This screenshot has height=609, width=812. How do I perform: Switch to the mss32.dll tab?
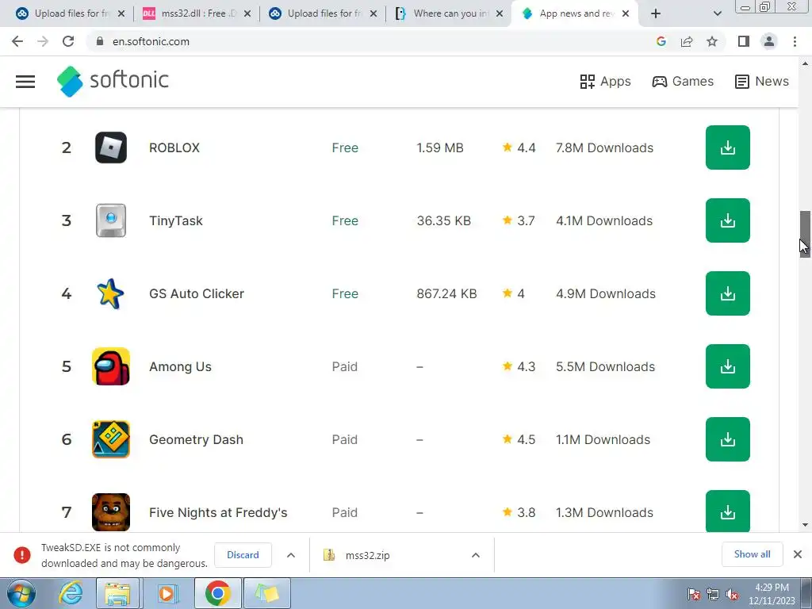pyautogui.click(x=197, y=13)
